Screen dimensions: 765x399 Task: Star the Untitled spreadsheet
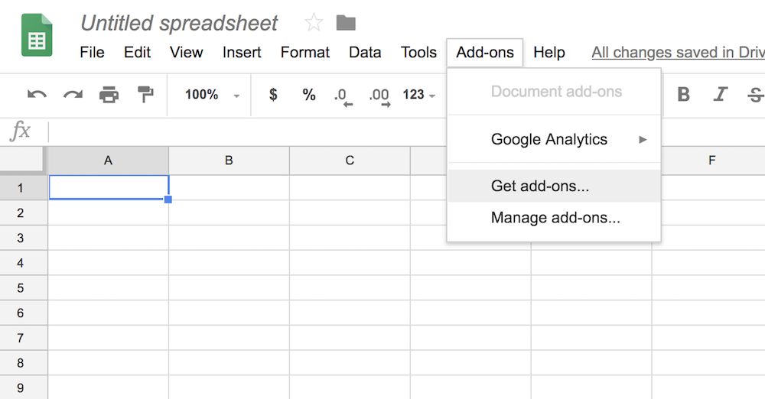[x=314, y=23]
